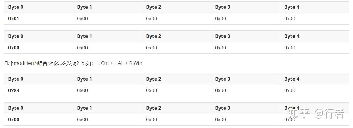Viewport: 353px width, 128px height.
Task: Click the Byte 2 value in the 0x01 row
Action: coord(152,19)
